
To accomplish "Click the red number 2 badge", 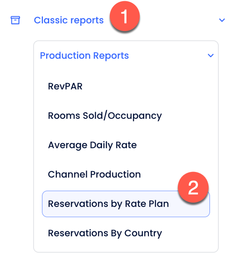I will click(193, 188).
